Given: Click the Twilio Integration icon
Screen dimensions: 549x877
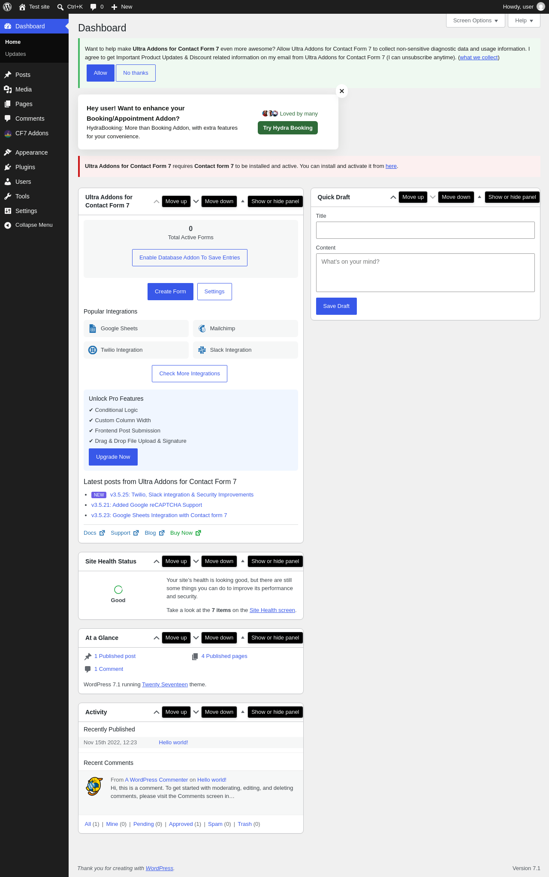Looking at the screenshot, I should 93,350.
